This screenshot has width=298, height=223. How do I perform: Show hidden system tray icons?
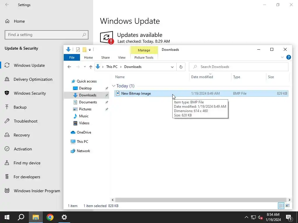[246, 217]
